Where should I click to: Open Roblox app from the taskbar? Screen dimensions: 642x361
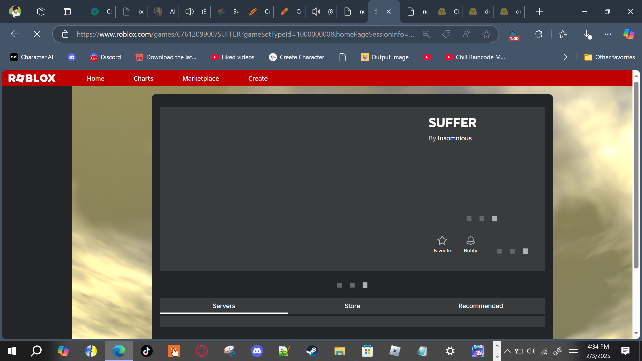395,351
